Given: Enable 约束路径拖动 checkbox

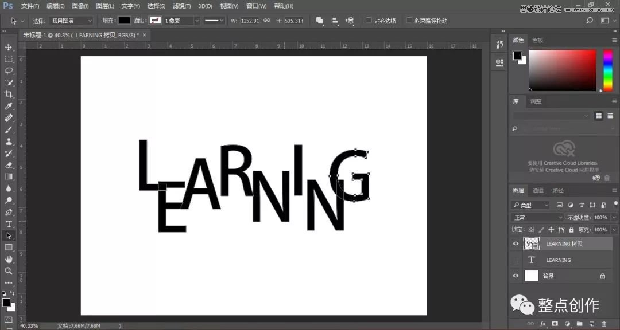Looking at the screenshot, I should tap(409, 21).
